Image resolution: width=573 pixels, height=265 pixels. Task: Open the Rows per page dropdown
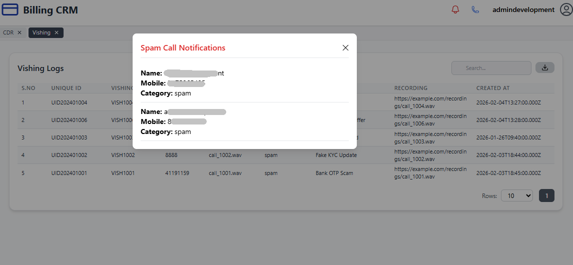point(517,196)
